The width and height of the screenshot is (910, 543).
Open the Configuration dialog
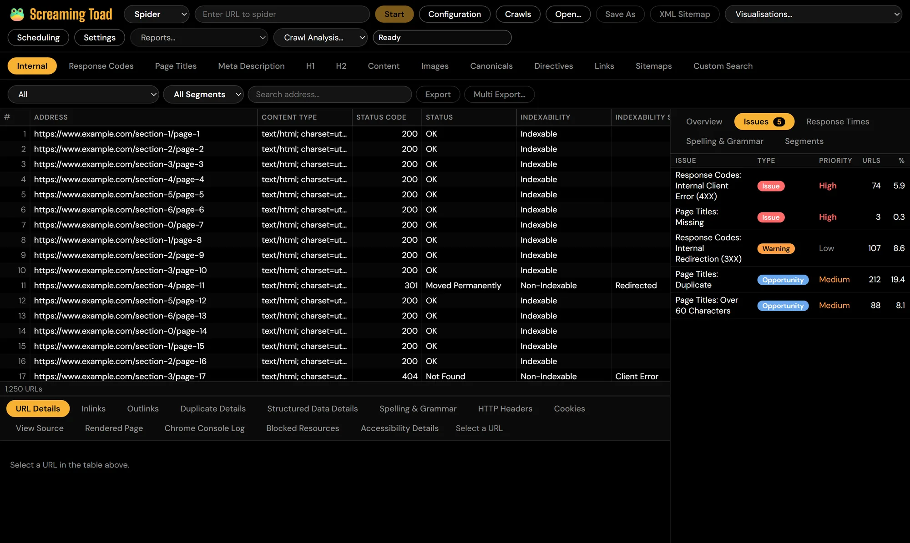coord(455,14)
